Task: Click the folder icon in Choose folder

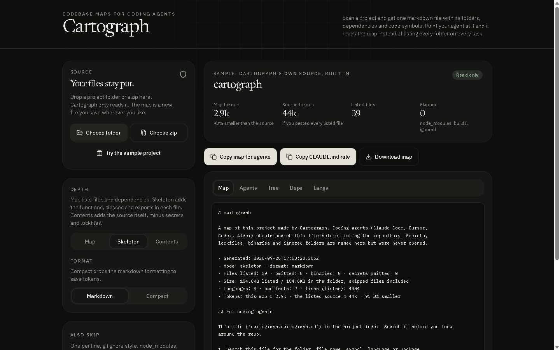Action: coord(80,133)
